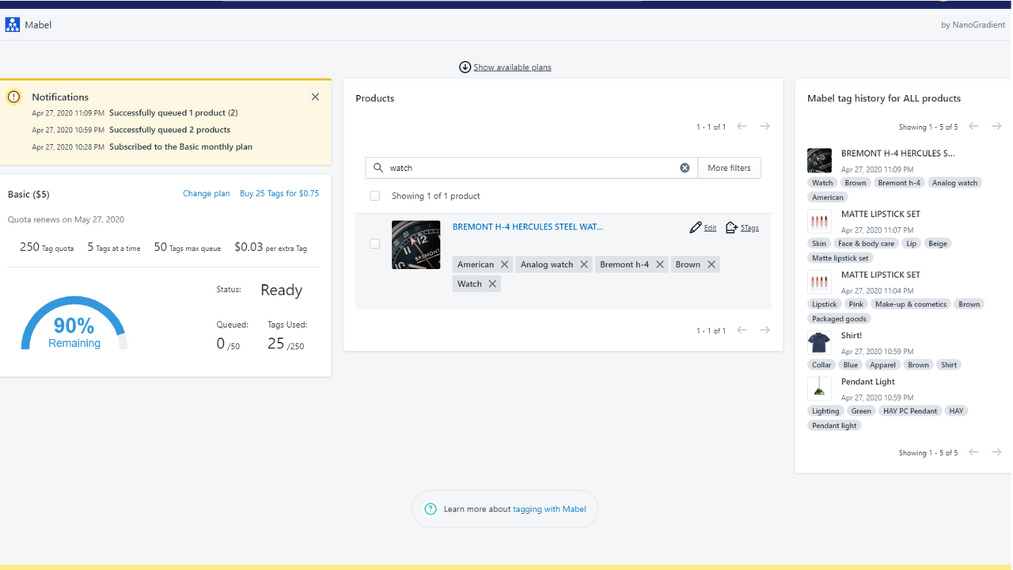
Task: Clear the watch search using the circular X icon
Action: [x=685, y=167]
